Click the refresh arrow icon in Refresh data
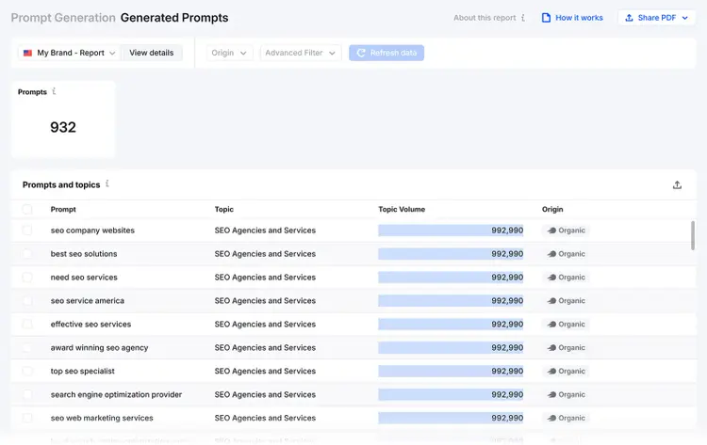The image size is (707, 445). pyautogui.click(x=361, y=53)
